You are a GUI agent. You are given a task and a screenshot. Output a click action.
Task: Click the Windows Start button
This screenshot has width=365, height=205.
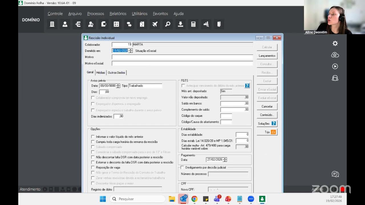tap(103, 199)
